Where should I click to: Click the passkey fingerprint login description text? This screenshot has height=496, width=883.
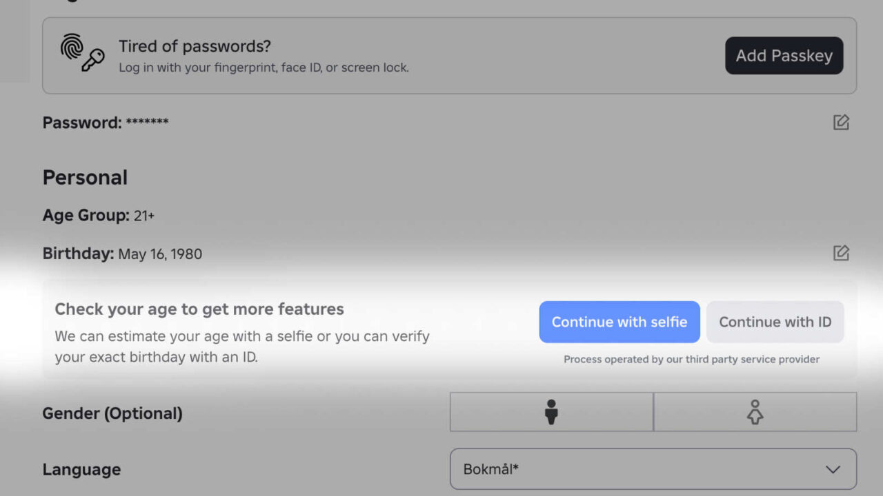pyautogui.click(x=264, y=68)
